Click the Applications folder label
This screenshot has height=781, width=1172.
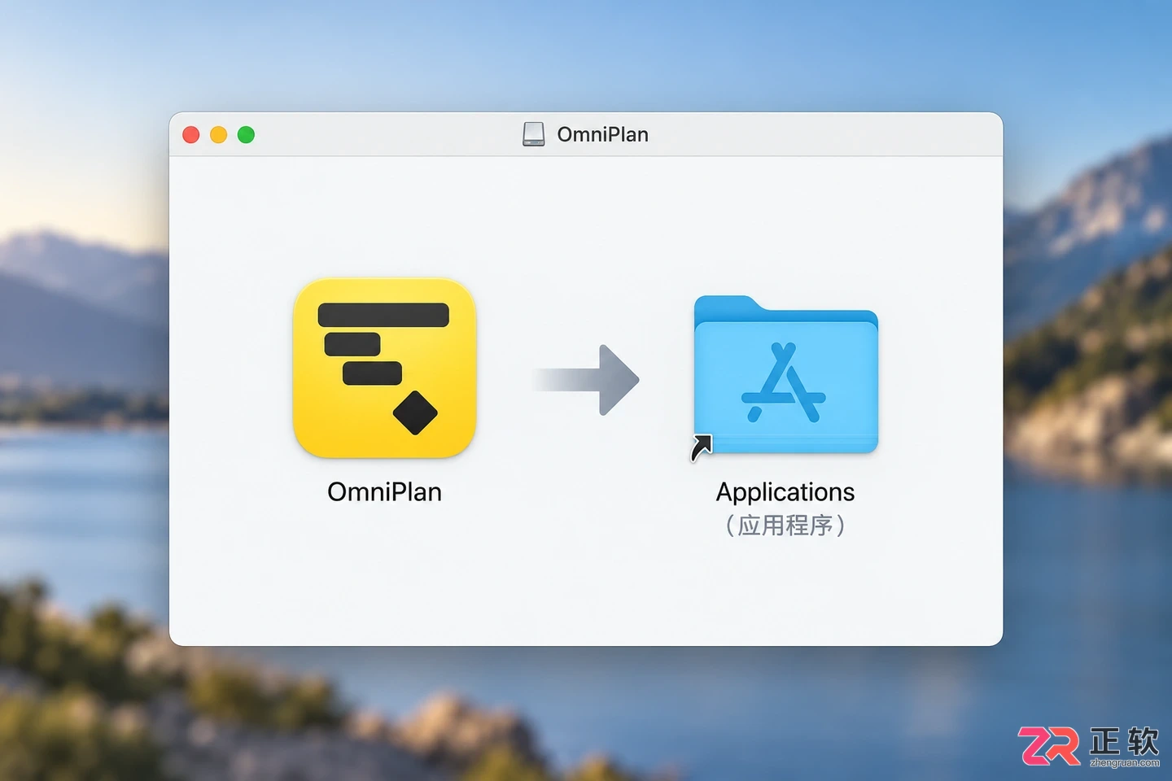click(785, 492)
